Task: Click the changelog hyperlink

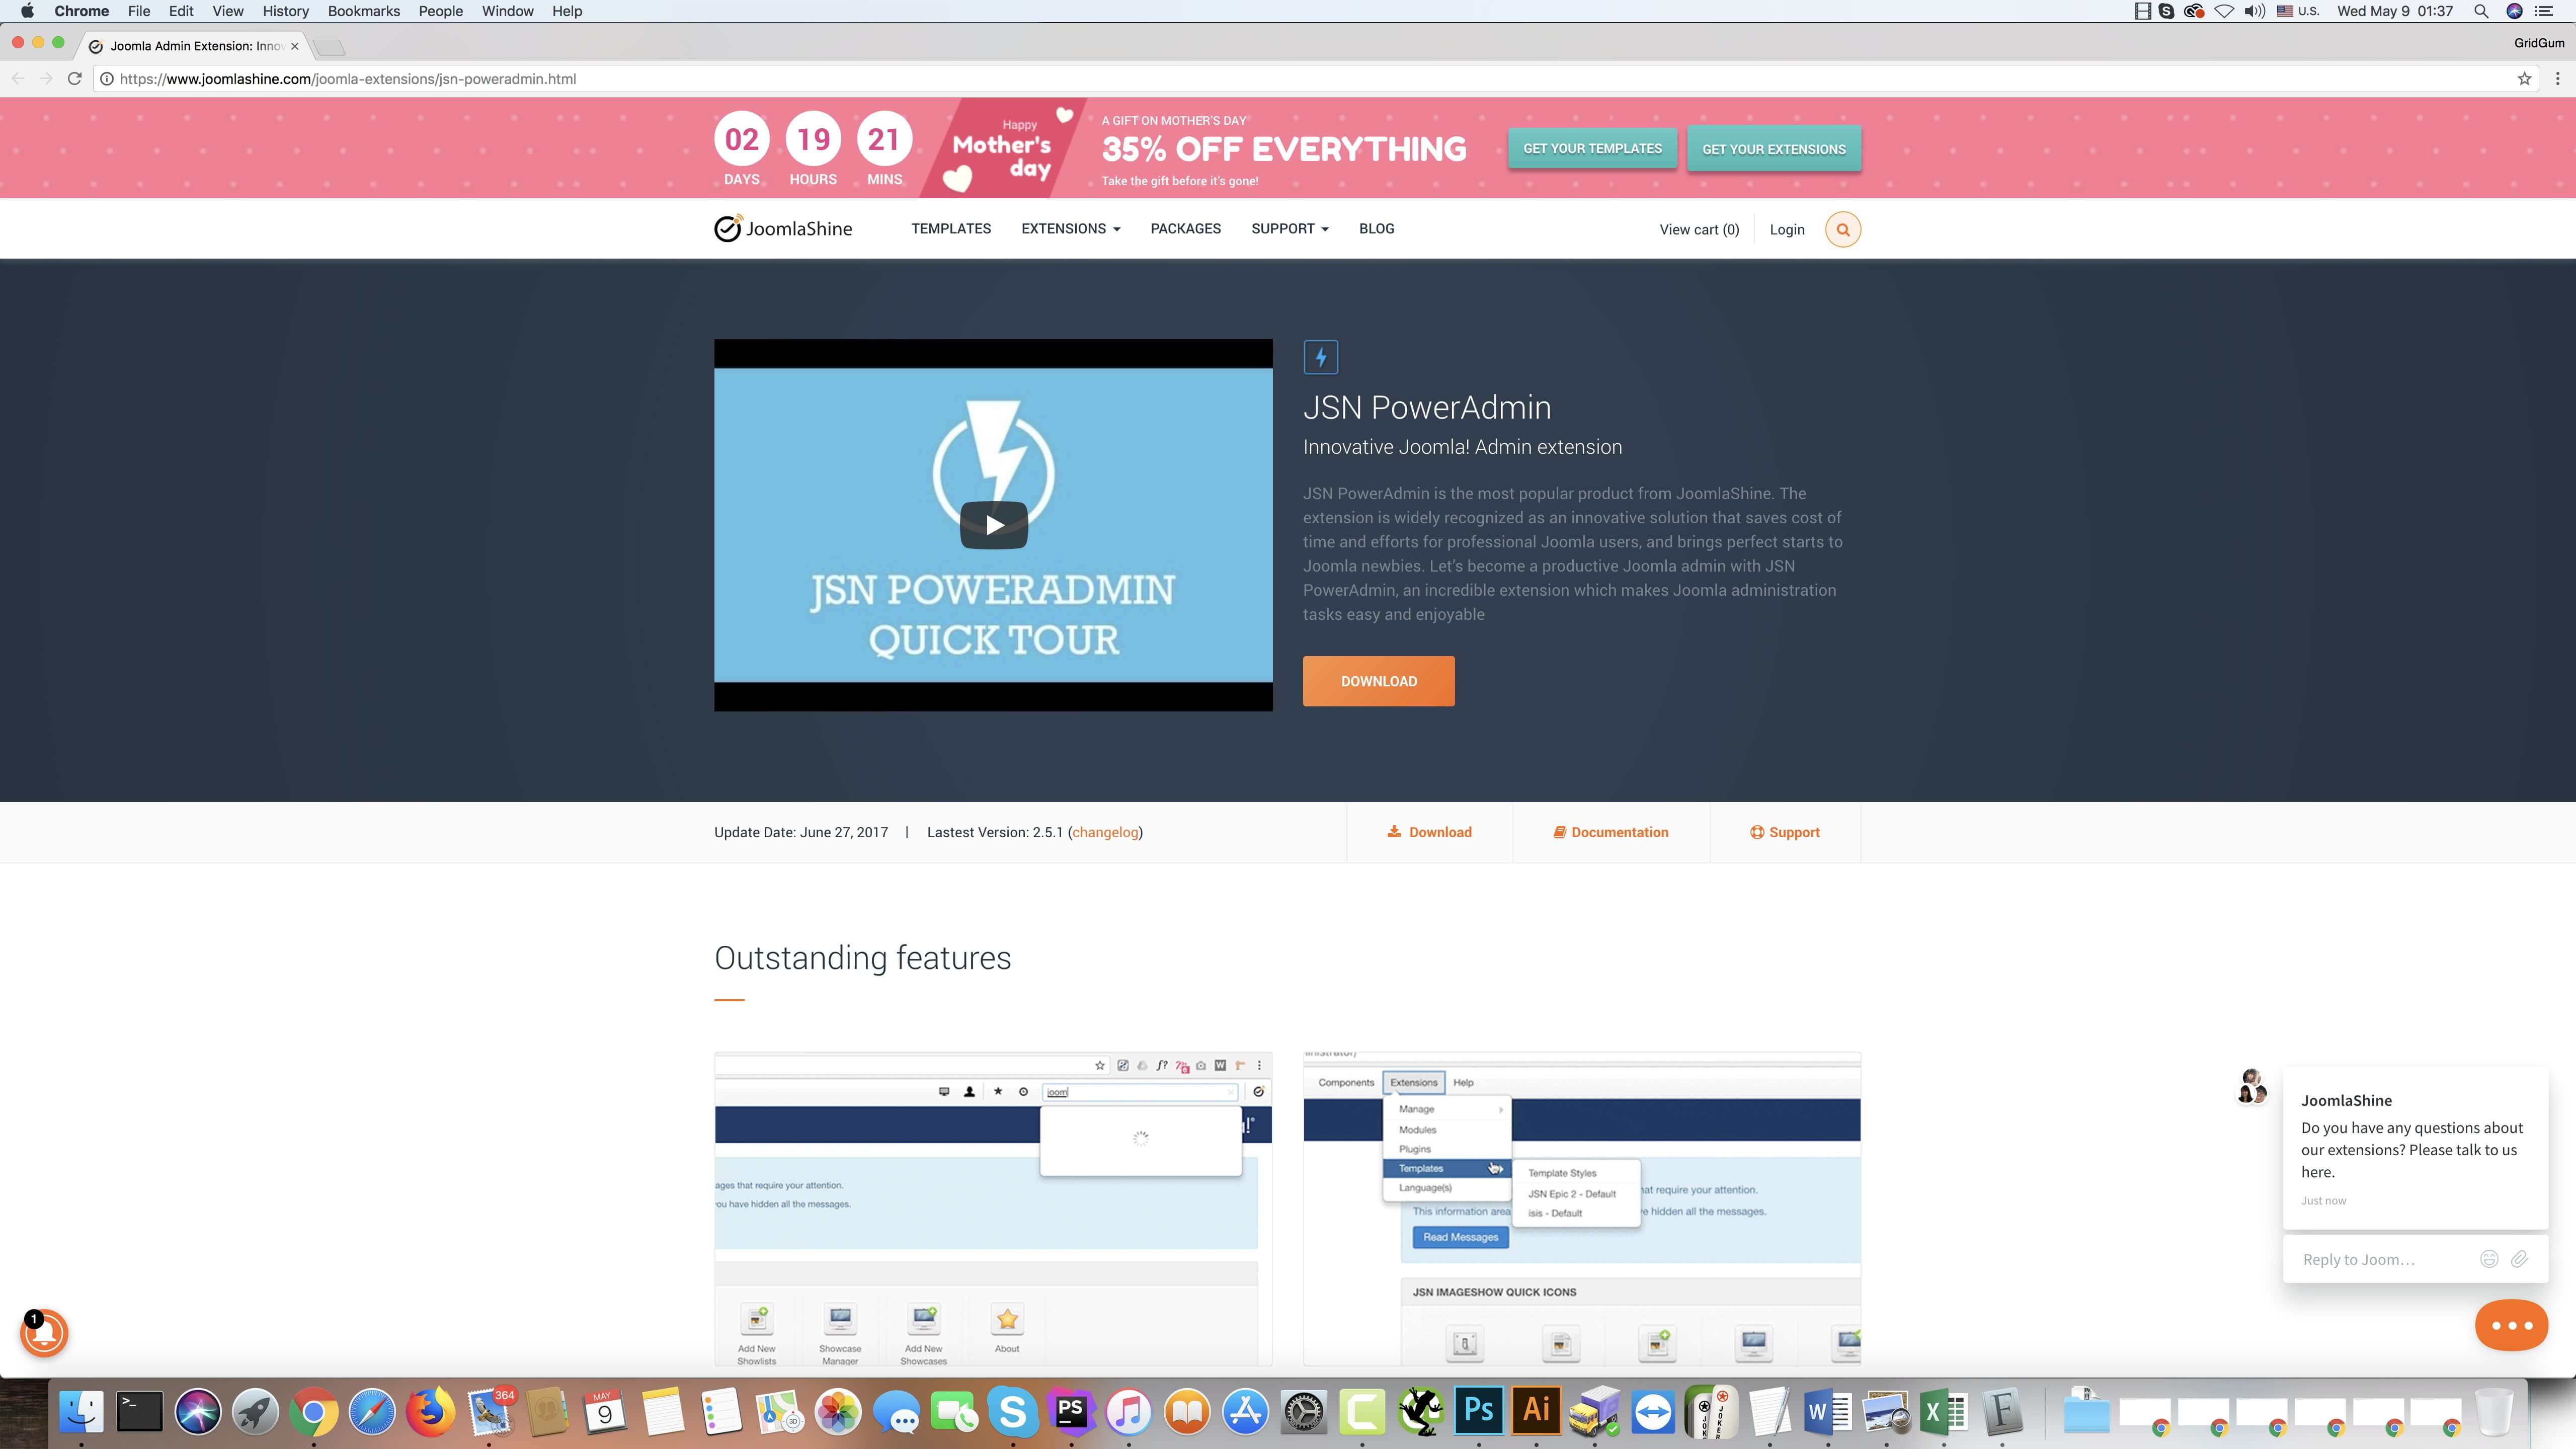Action: pyautogui.click(x=1102, y=832)
